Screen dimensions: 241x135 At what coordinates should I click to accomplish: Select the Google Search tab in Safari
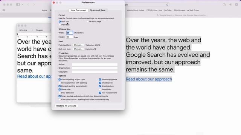[x=181, y=15]
